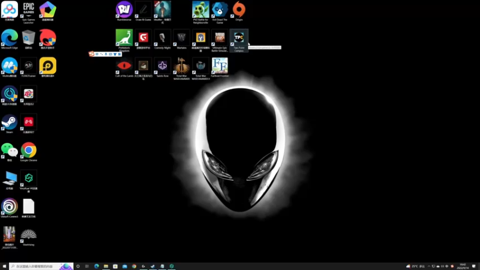Open the taskbar clock and date

coord(463,266)
